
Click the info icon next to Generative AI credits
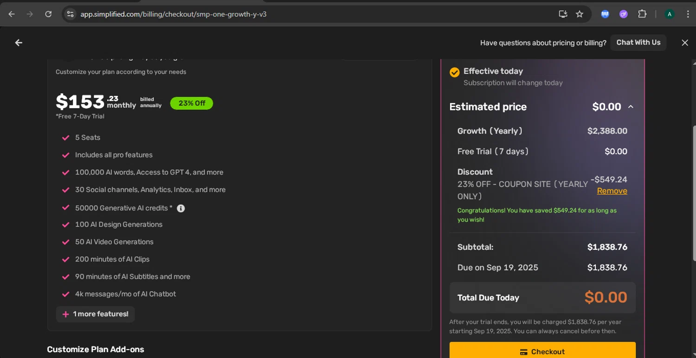tap(181, 208)
